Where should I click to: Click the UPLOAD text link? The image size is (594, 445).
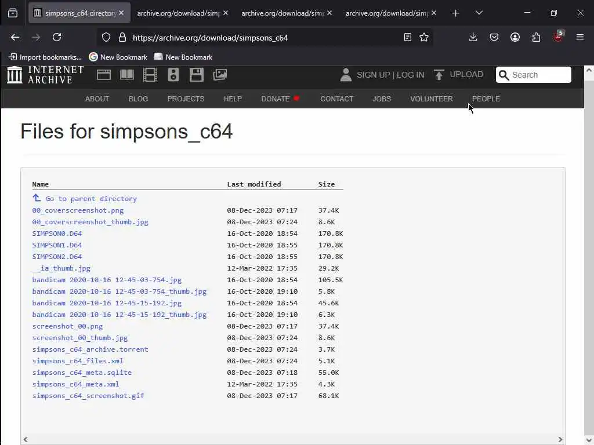[x=466, y=74]
